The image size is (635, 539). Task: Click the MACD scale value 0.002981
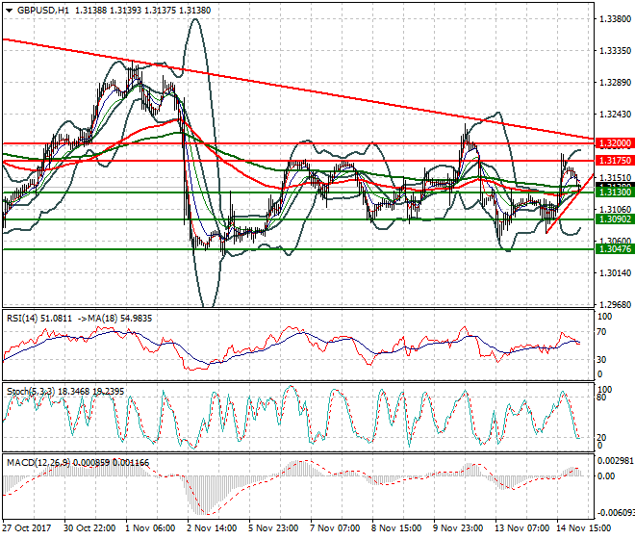(616, 461)
